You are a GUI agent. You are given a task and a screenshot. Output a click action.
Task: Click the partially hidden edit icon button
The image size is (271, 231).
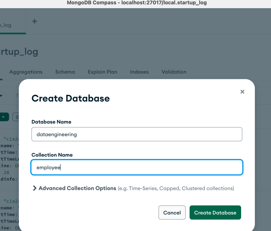click(17, 117)
